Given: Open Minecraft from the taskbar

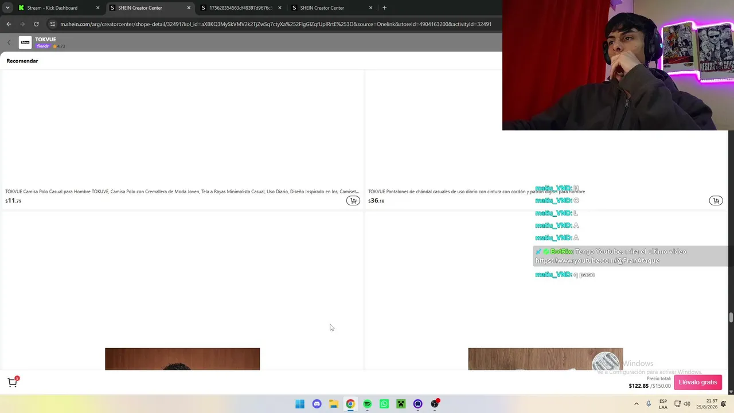Looking at the screenshot, I should 401,404.
